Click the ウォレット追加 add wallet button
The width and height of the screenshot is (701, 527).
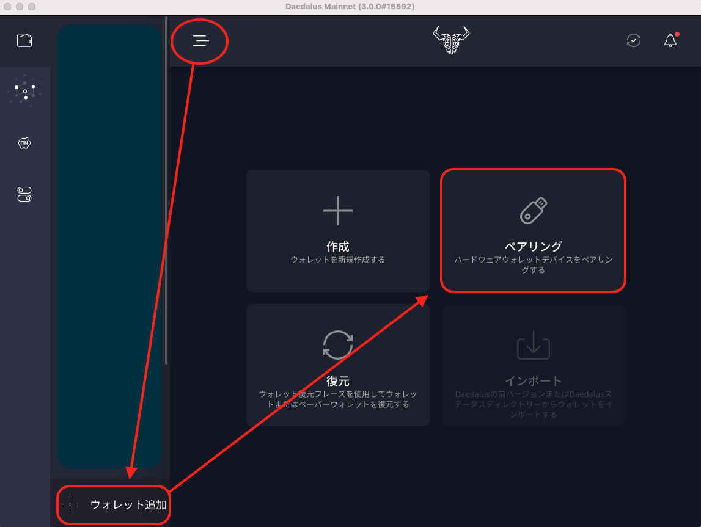coord(114,504)
